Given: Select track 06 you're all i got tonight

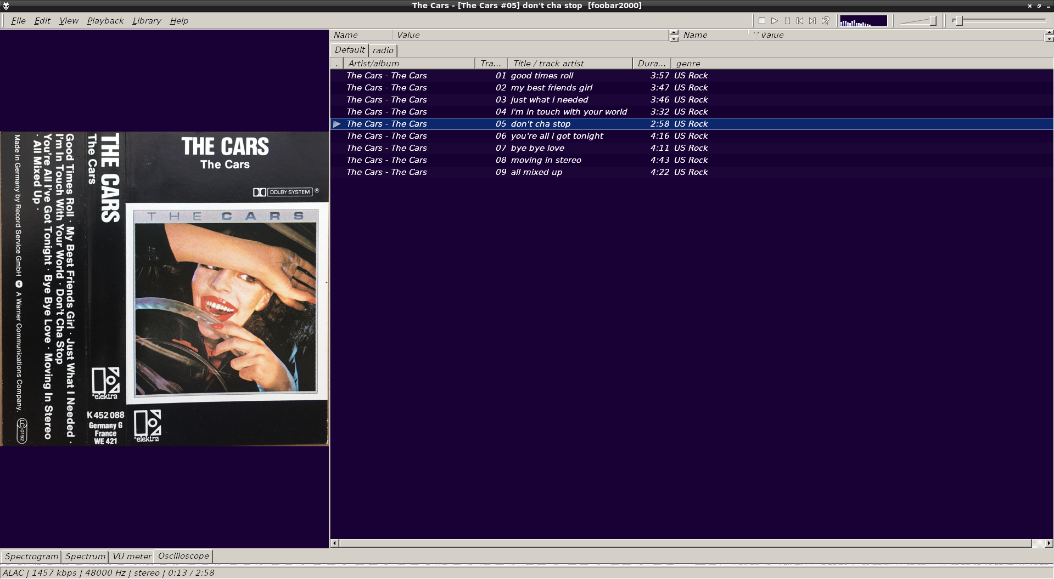Looking at the screenshot, I should click(692, 136).
